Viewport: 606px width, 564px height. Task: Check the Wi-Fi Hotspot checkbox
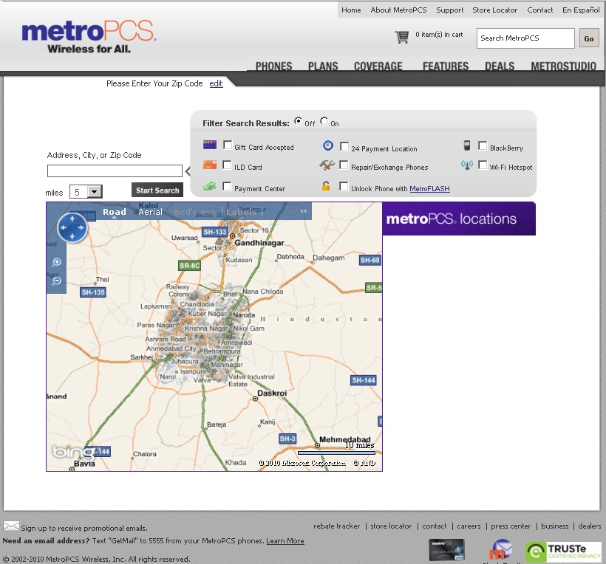(x=483, y=165)
